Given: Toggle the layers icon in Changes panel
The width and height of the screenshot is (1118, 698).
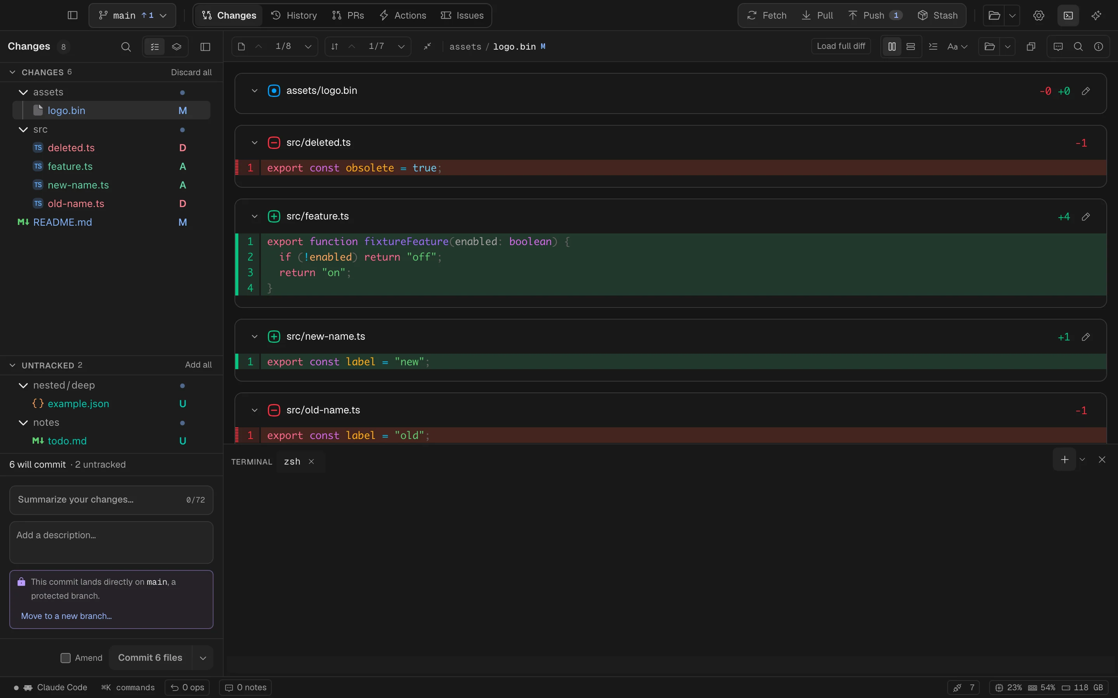Looking at the screenshot, I should pos(177,47).
